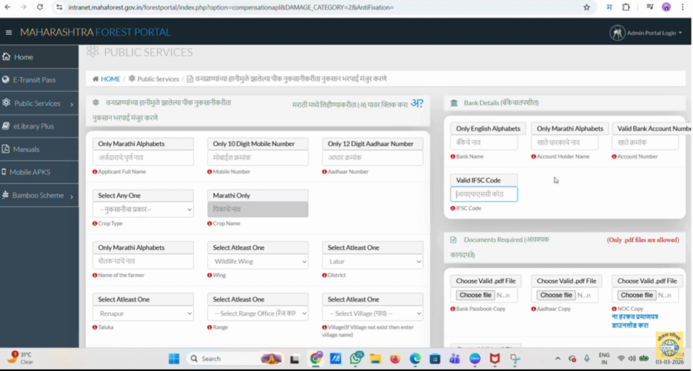Toggle the hamburger sidebar menu icon

tap(9, 32)
